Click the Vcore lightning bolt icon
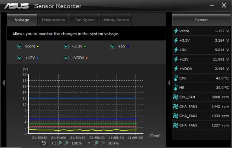The width and height of the screenshot is (232, 148). click(x=176, y=31)
